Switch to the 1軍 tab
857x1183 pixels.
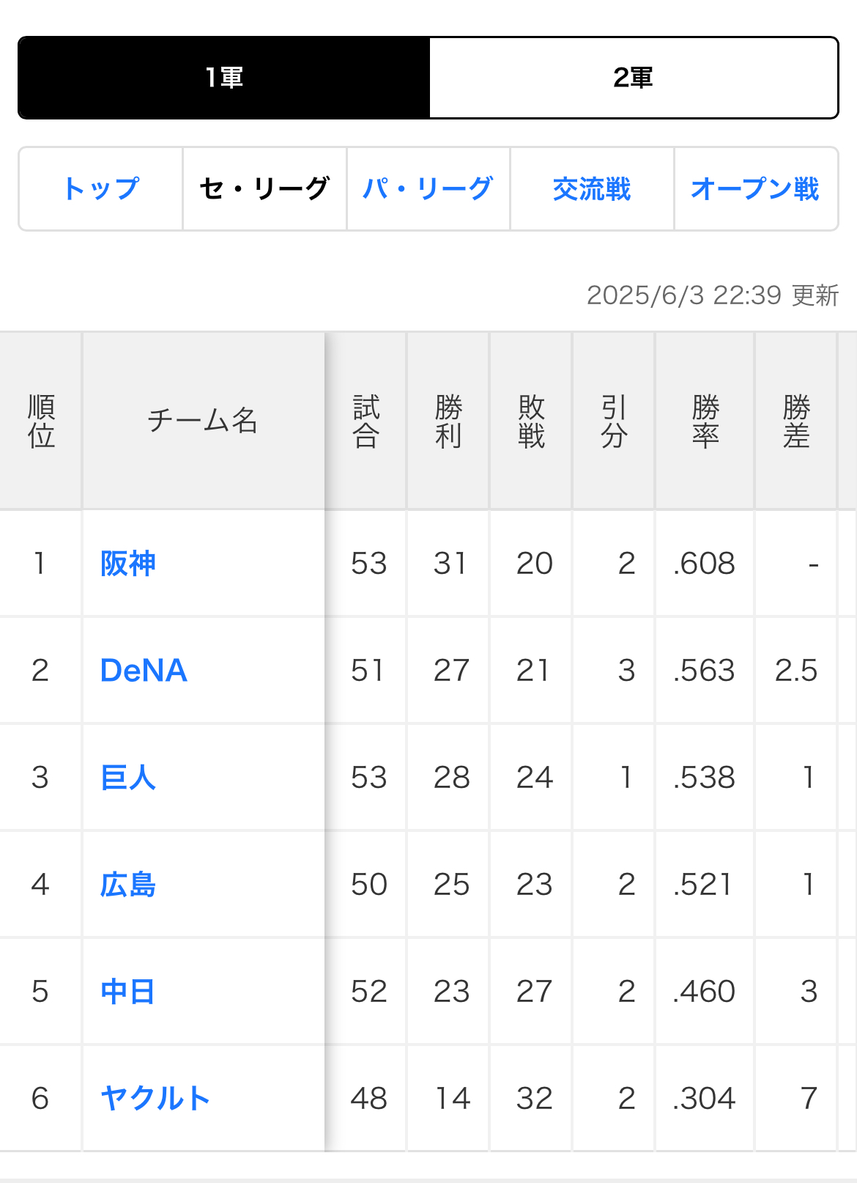click(224, 78)
